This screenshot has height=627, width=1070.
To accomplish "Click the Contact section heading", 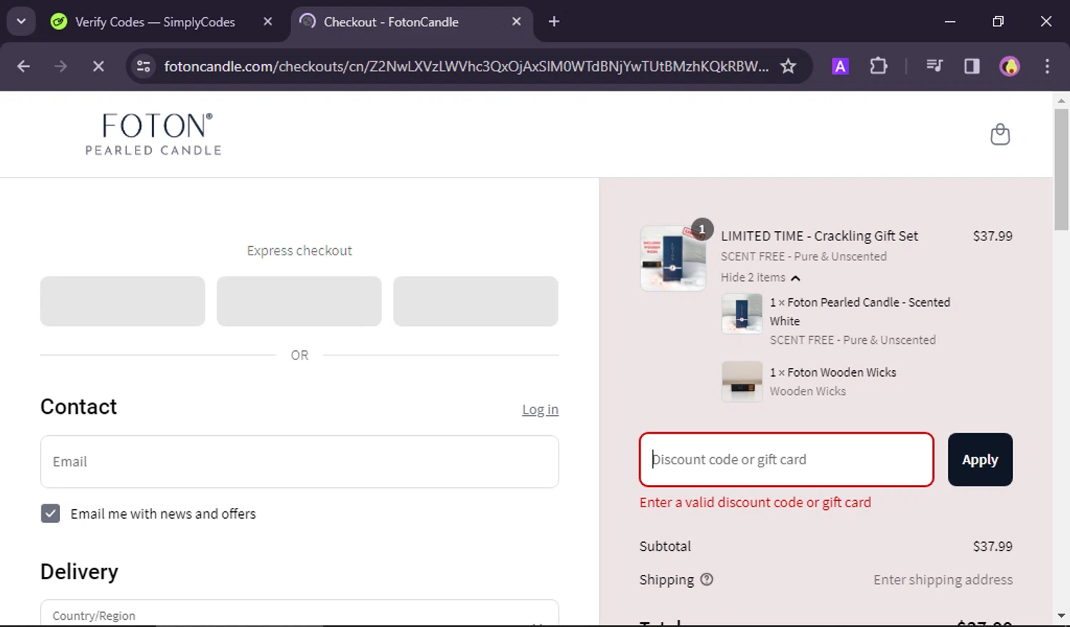I will tap(78, 407).
